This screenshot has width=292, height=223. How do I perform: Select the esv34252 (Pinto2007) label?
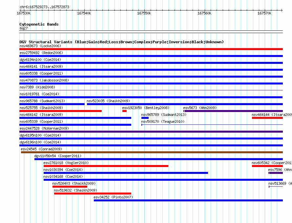coord(114,197)
